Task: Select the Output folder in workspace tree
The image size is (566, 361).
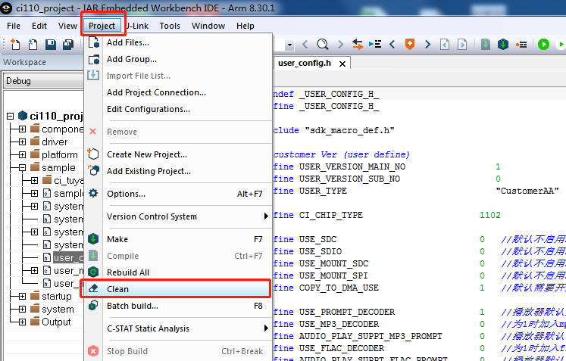Action: click(x=56, y=322)
